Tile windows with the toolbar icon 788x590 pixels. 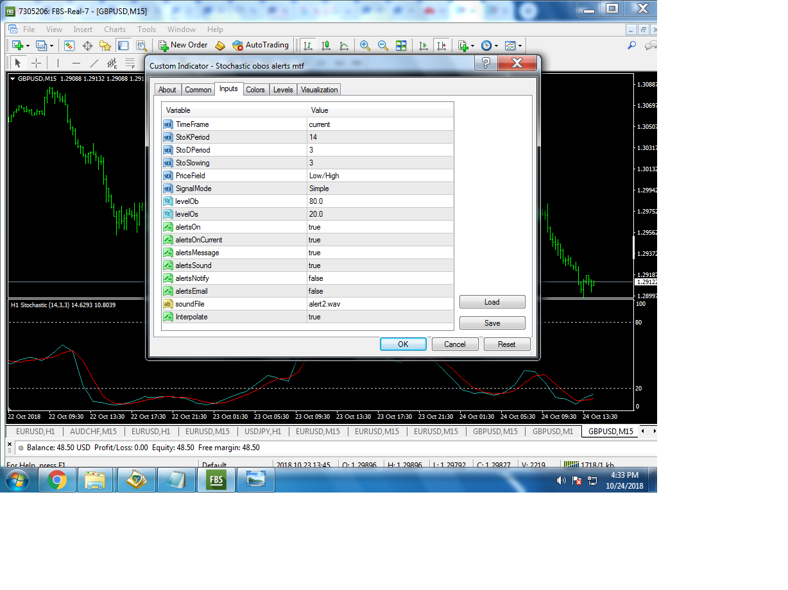401,45
